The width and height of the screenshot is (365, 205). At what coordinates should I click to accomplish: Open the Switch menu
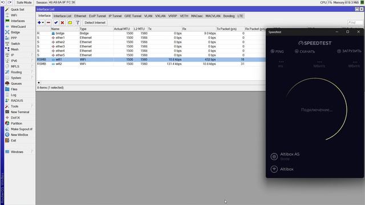(x=15, y=44)
